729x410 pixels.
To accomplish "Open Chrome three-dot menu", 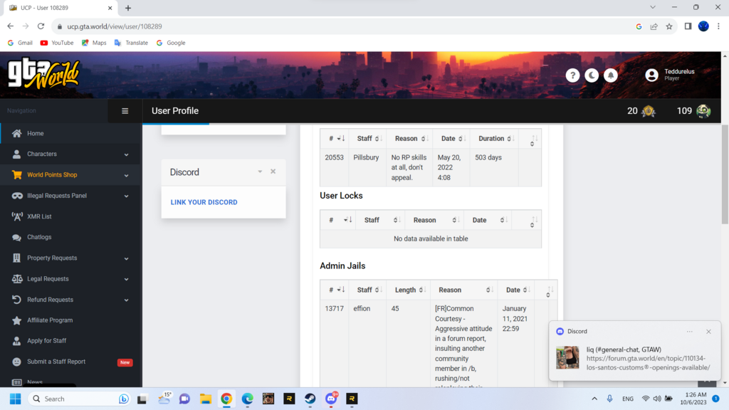I will pyautogui.click(x=718, y=26).
